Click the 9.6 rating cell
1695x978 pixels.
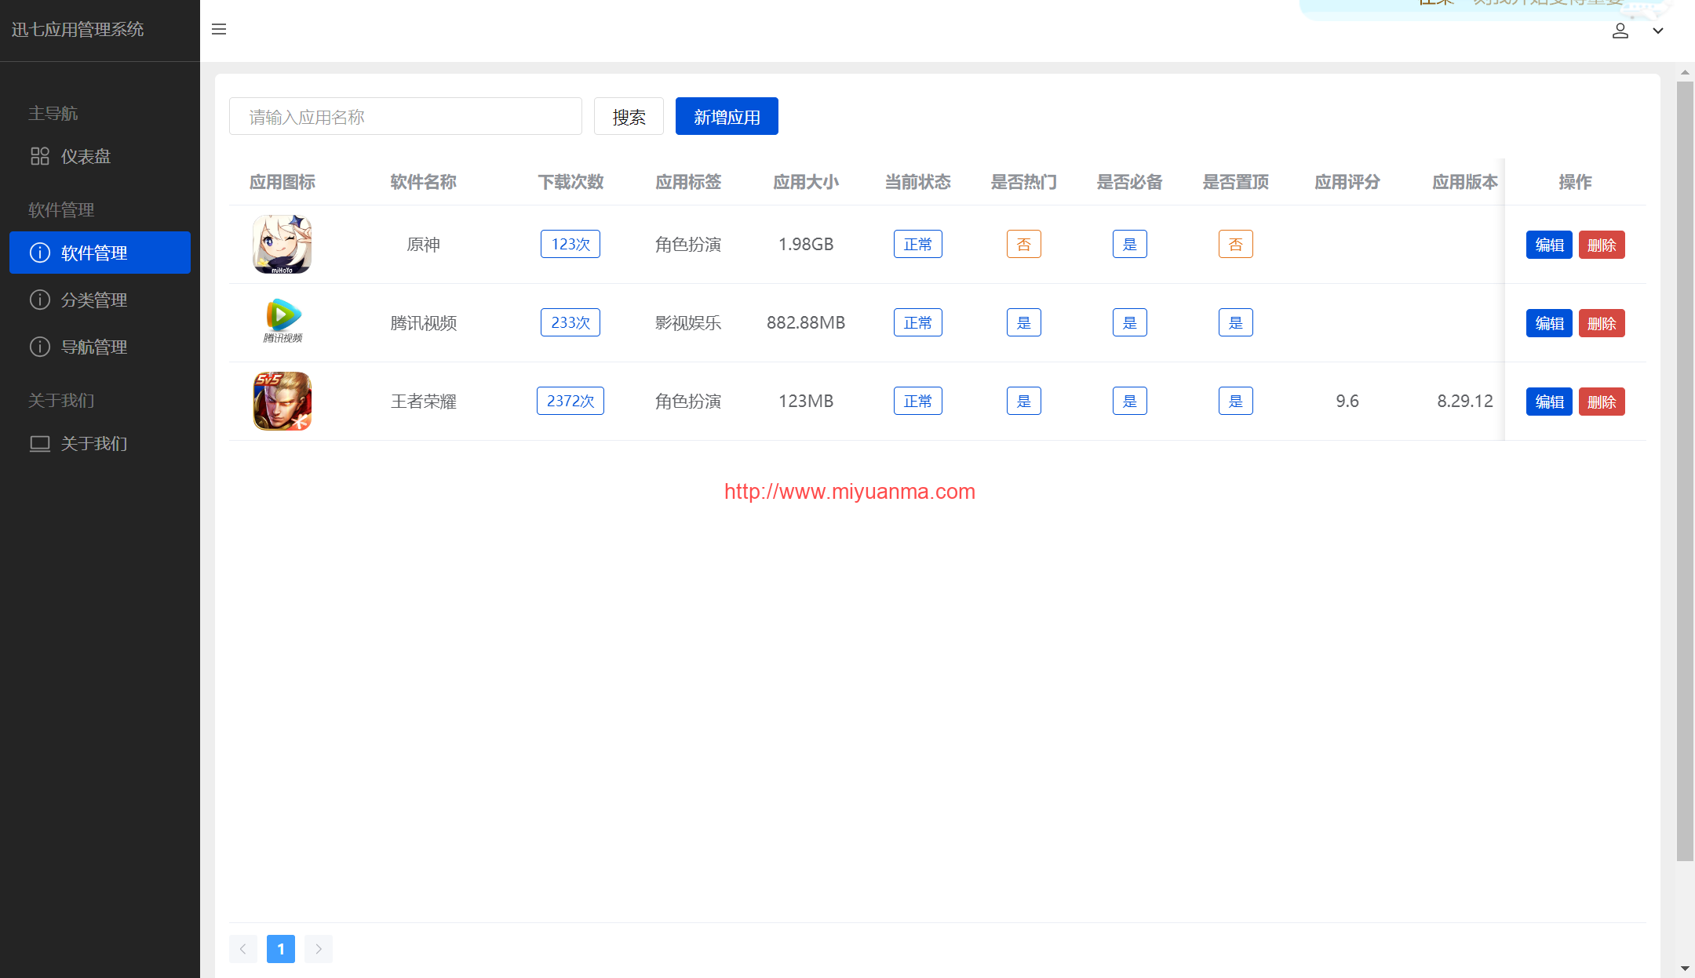1347,401
